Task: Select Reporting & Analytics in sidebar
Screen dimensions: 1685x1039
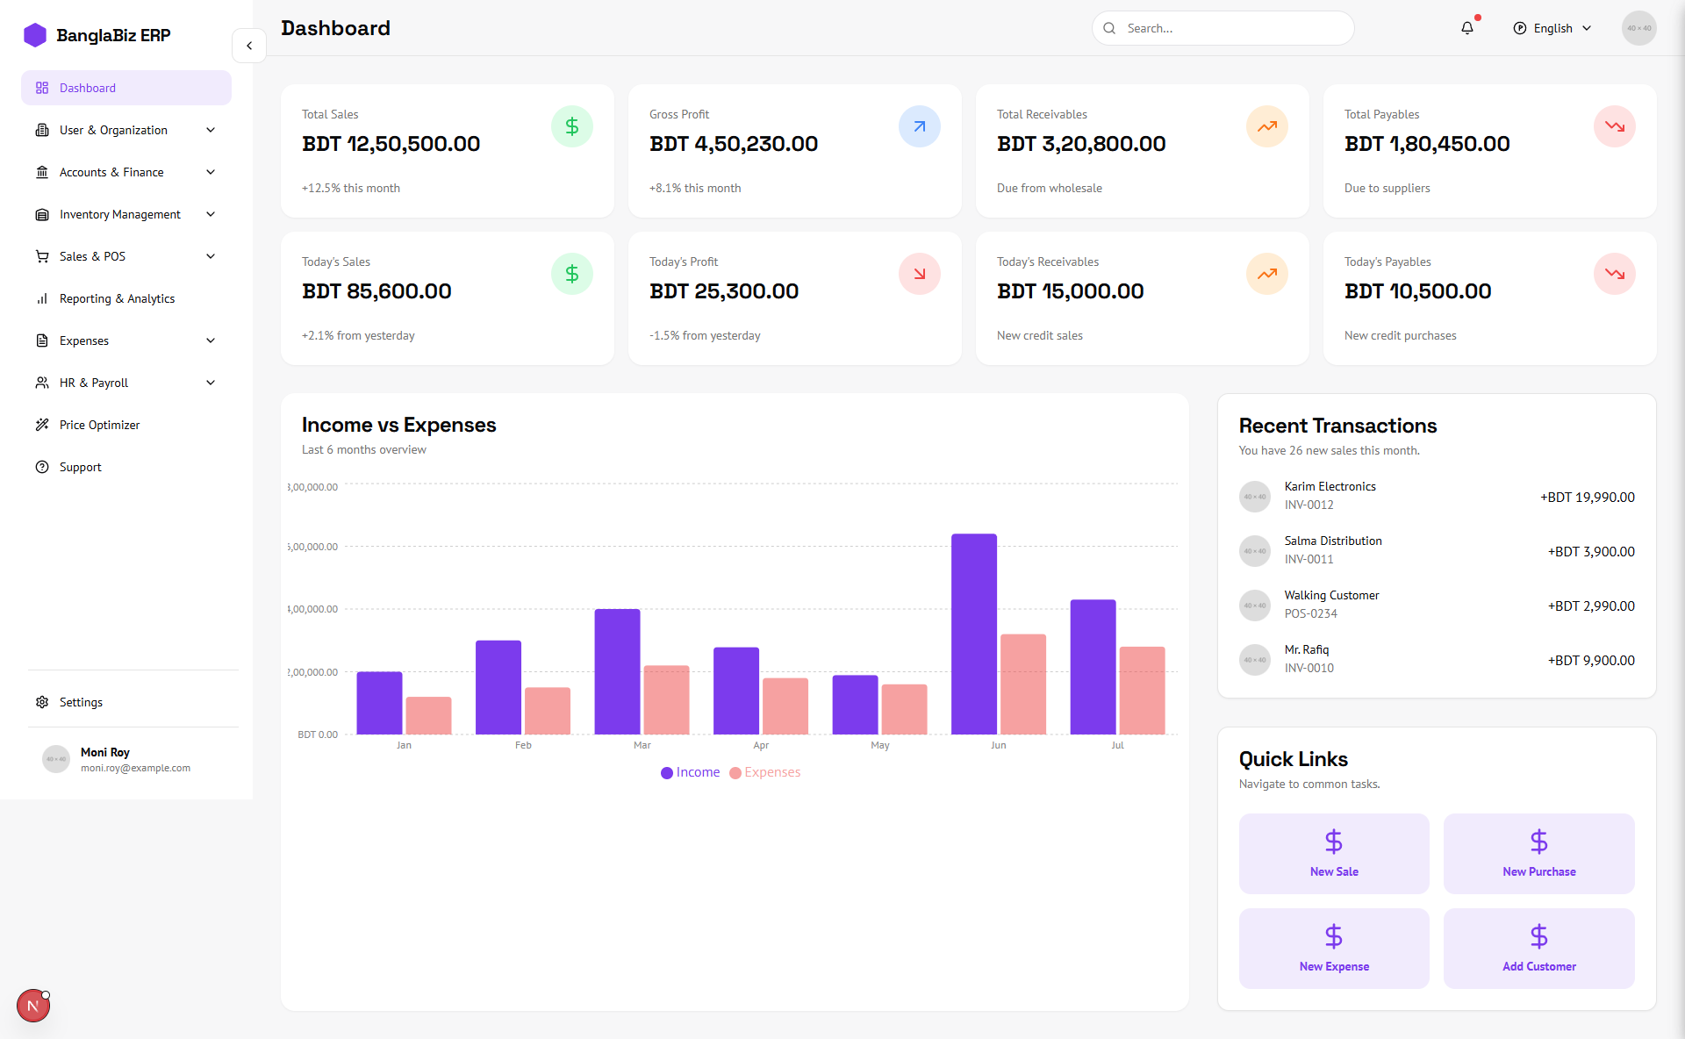Action: click(x=117, y=298)
